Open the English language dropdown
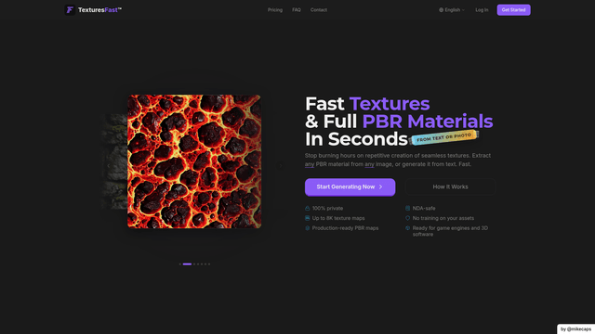595x334 pixels. [452, 10]
